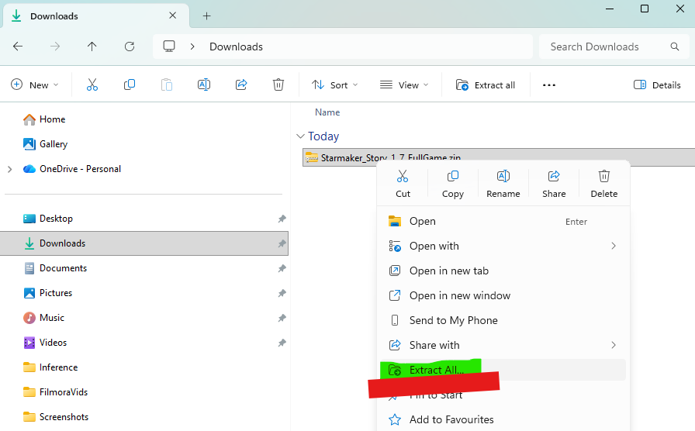
Task: Click the Cut scissors icon in the toolbar
Action: tap(92, 84)
